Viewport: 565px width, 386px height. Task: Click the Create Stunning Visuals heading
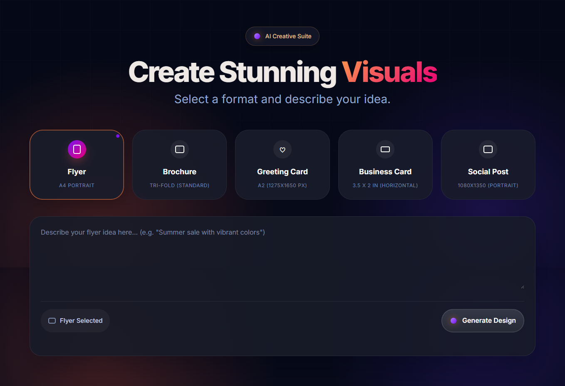(x=282, y=72)
